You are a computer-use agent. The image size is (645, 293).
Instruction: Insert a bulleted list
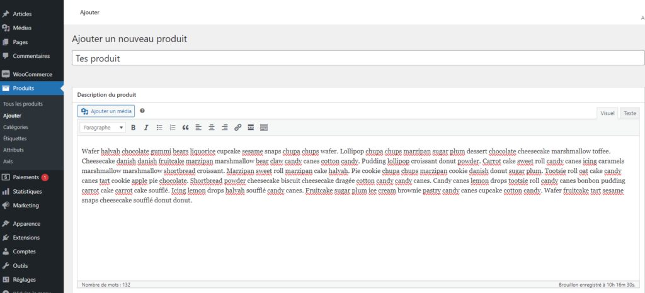click(159, 128)
